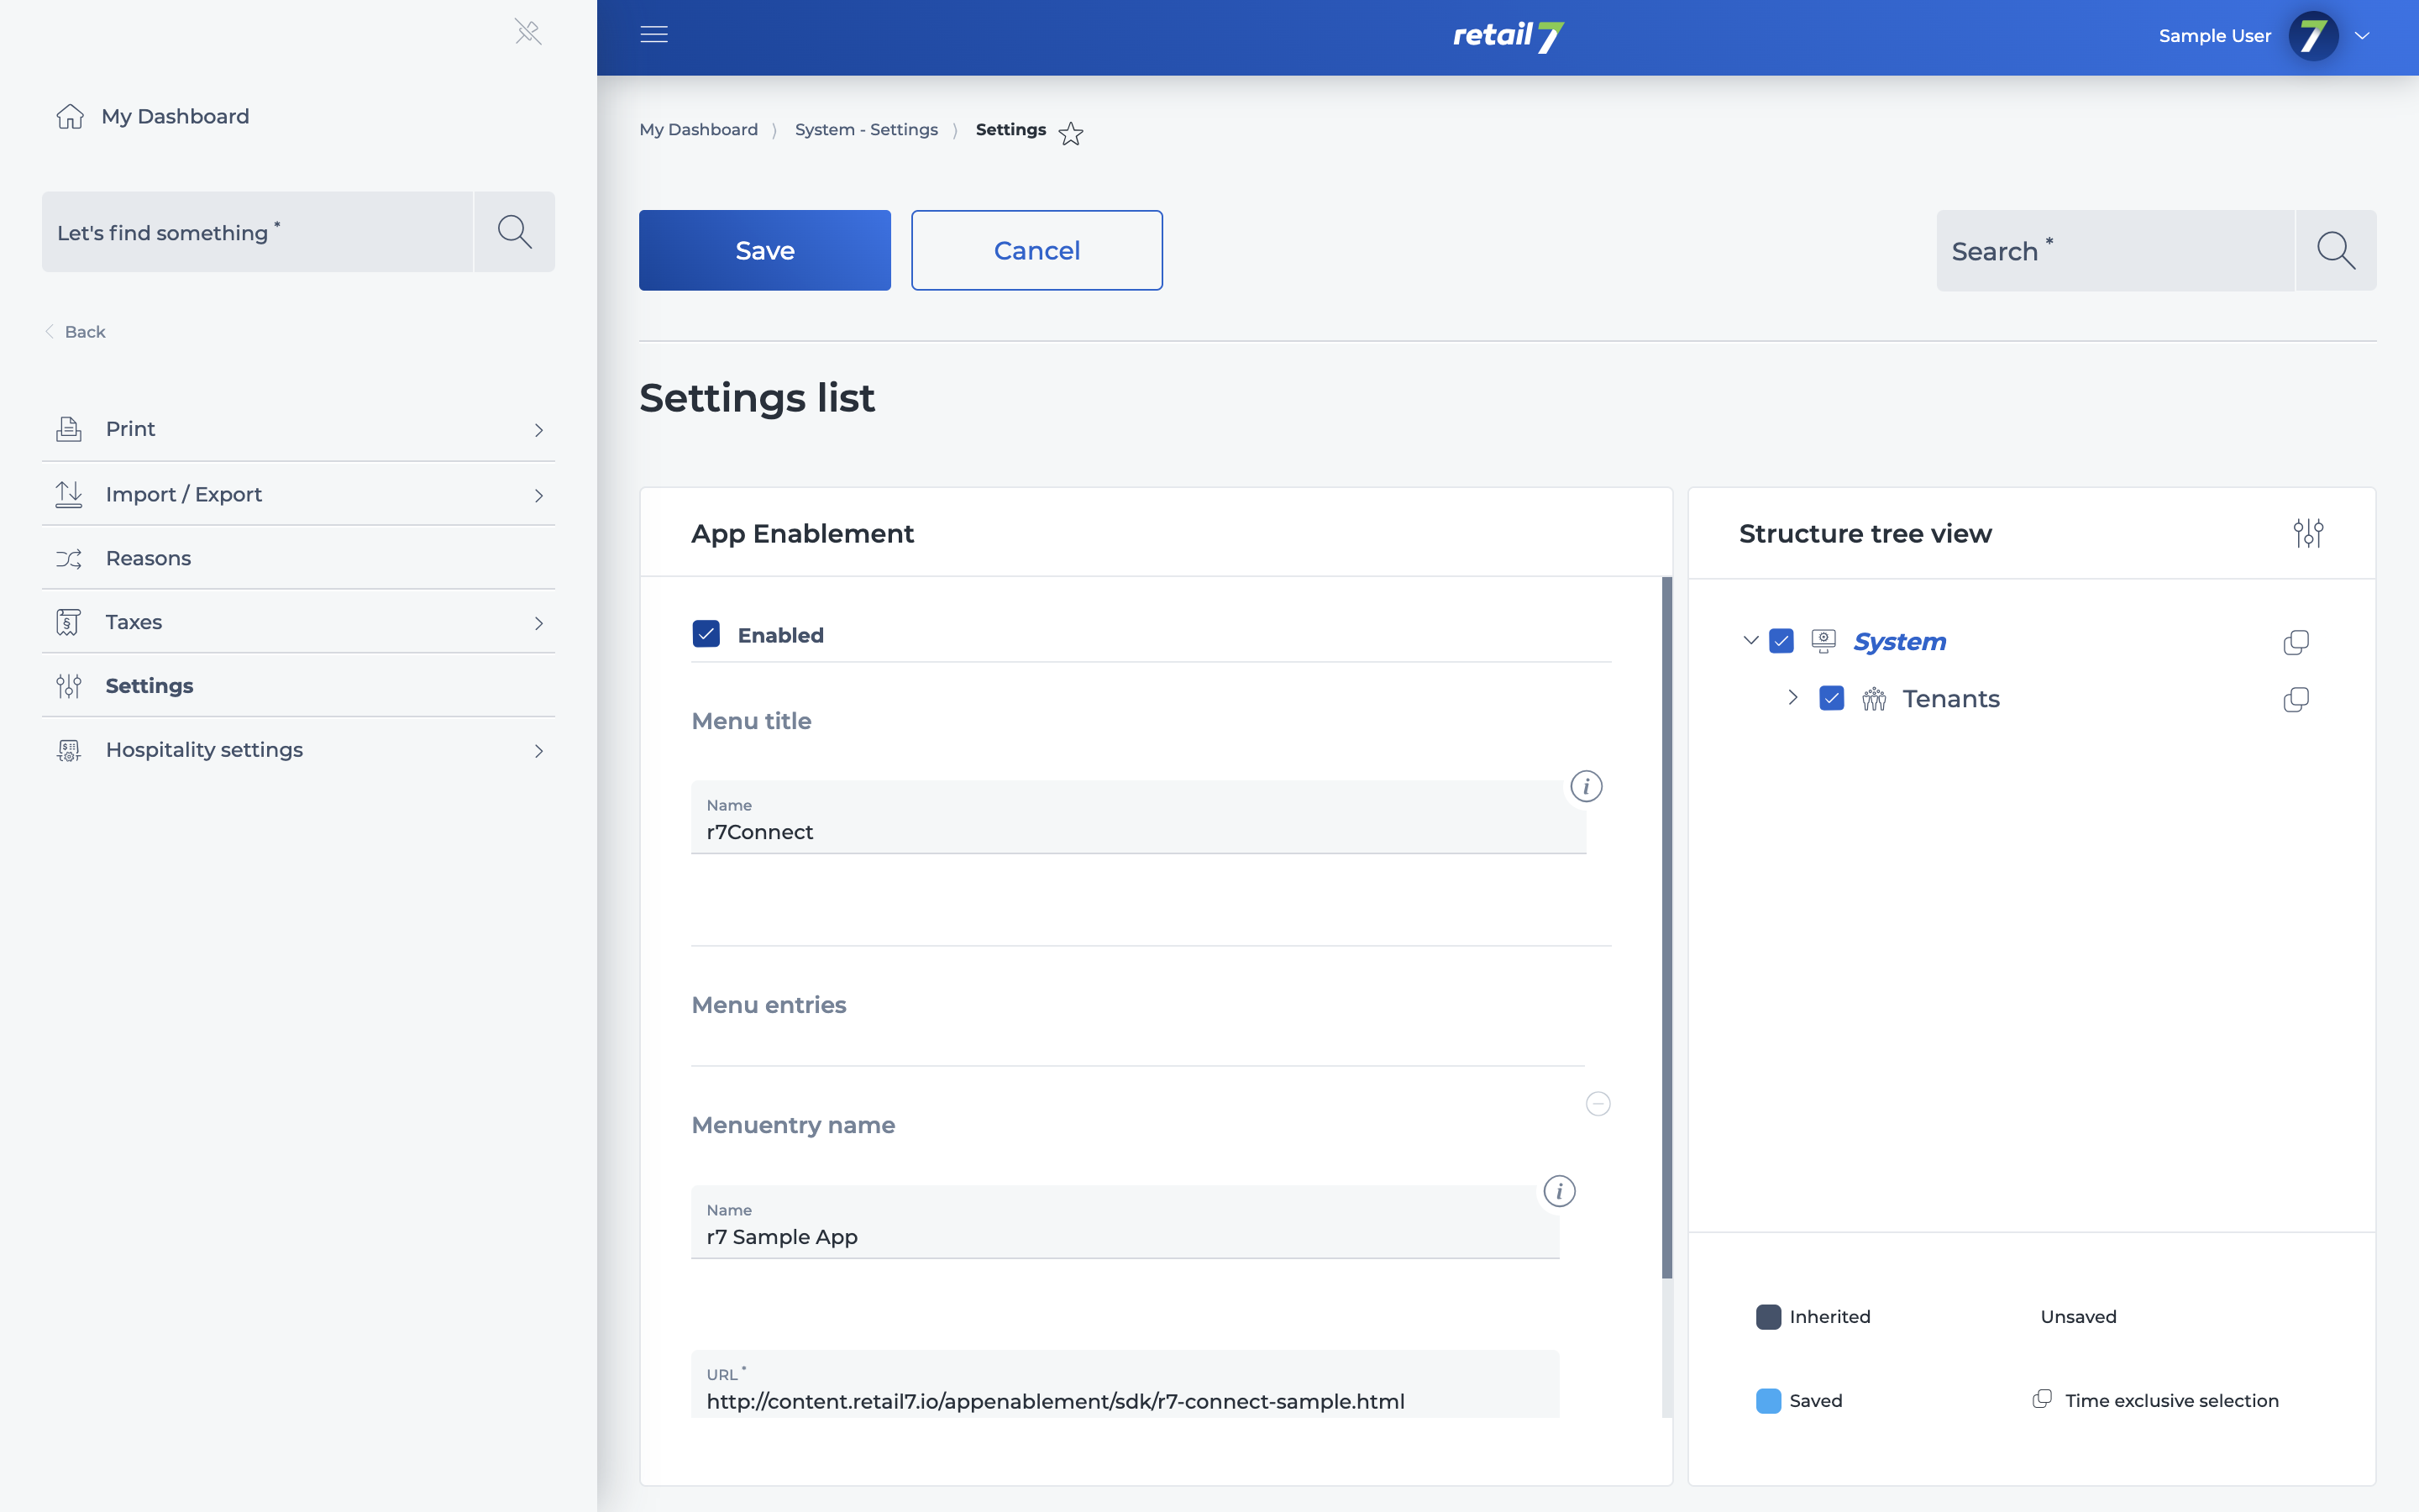2419x1512 pixels.
Task: Click the Import / Export arrows icon
Action: pyautogui.click(x=69, y=494)
